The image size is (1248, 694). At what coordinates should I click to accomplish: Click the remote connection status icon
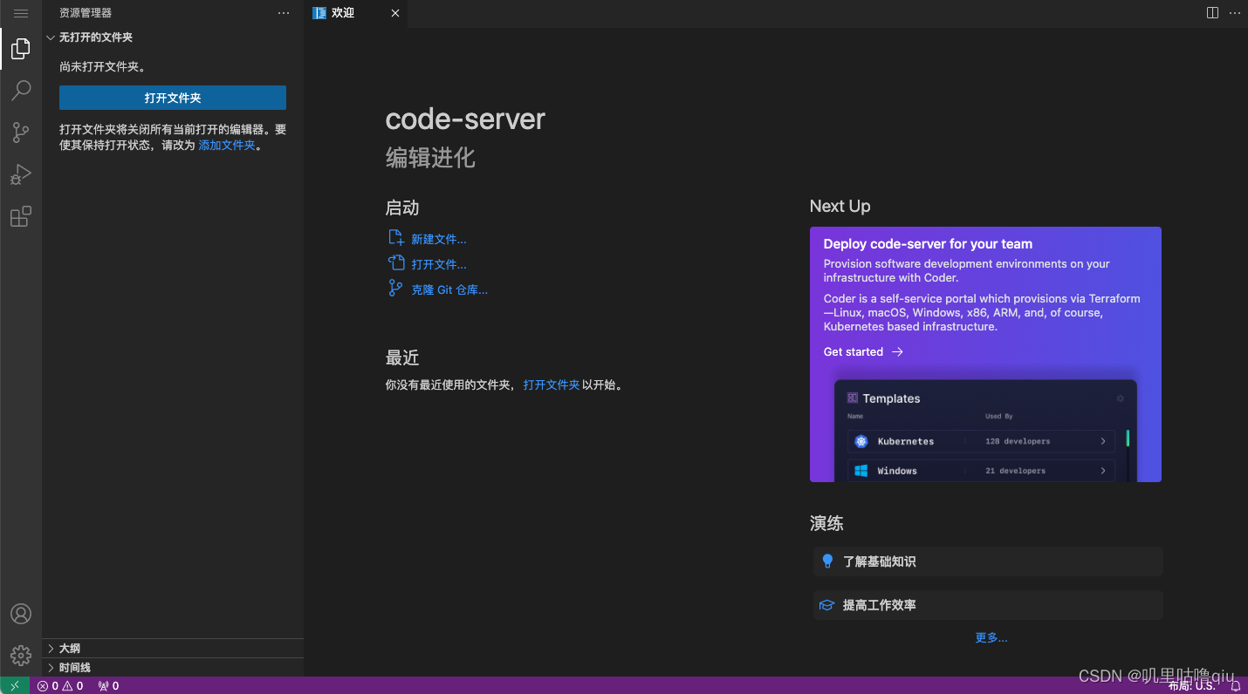pos(15,686)
